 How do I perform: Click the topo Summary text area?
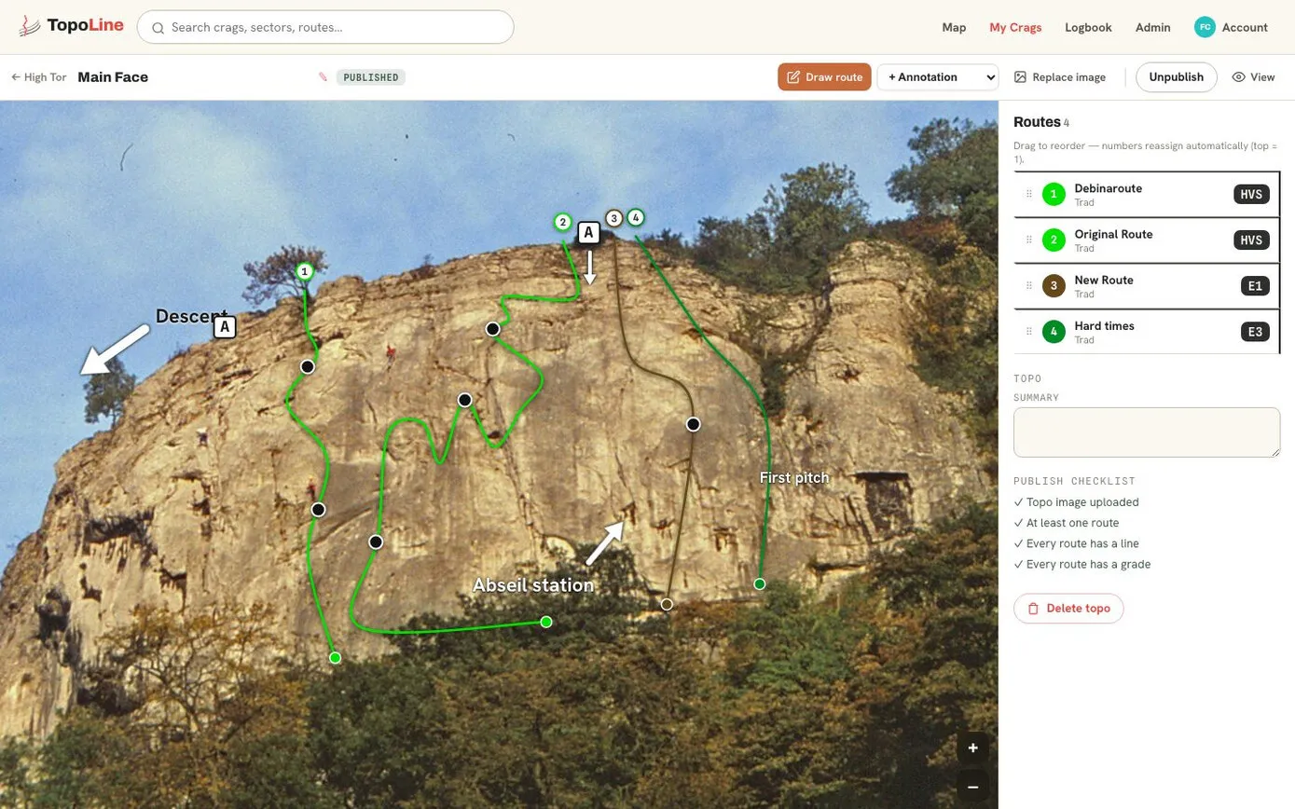[1147, 432]
